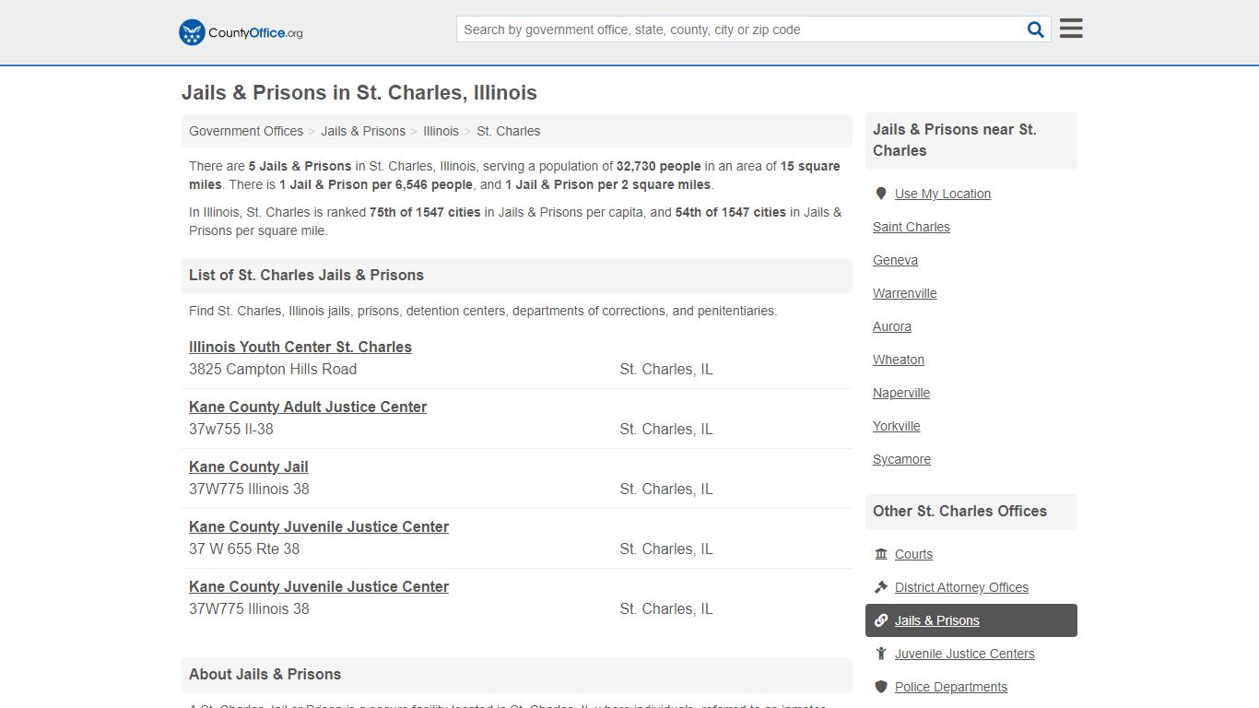Open Warrenville nearby link

(905, 293)
